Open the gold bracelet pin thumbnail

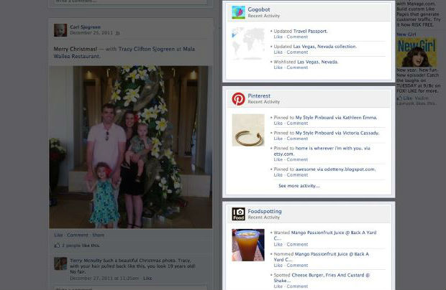(x=247, y=130)
